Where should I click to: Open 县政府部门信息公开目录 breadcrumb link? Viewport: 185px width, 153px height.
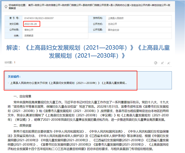pyautogui.click(x=96, y=5)
